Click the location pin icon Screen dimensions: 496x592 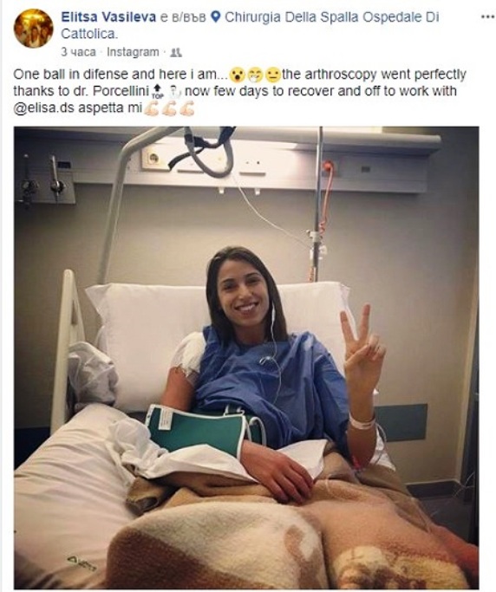point(215,16)
